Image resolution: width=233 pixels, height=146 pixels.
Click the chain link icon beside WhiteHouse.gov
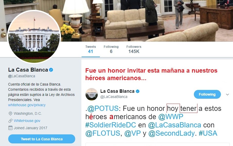pos(10,121)
